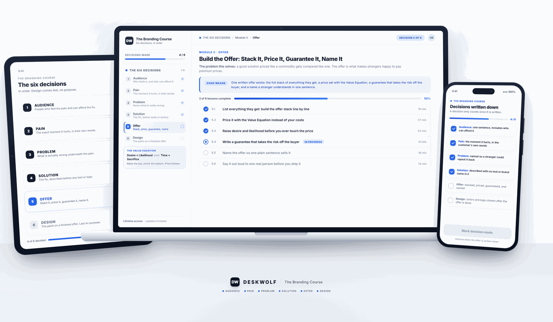The image size is (553, 322).
Task: Check the Design checkbox on the phone
Action: click(450, 200)
